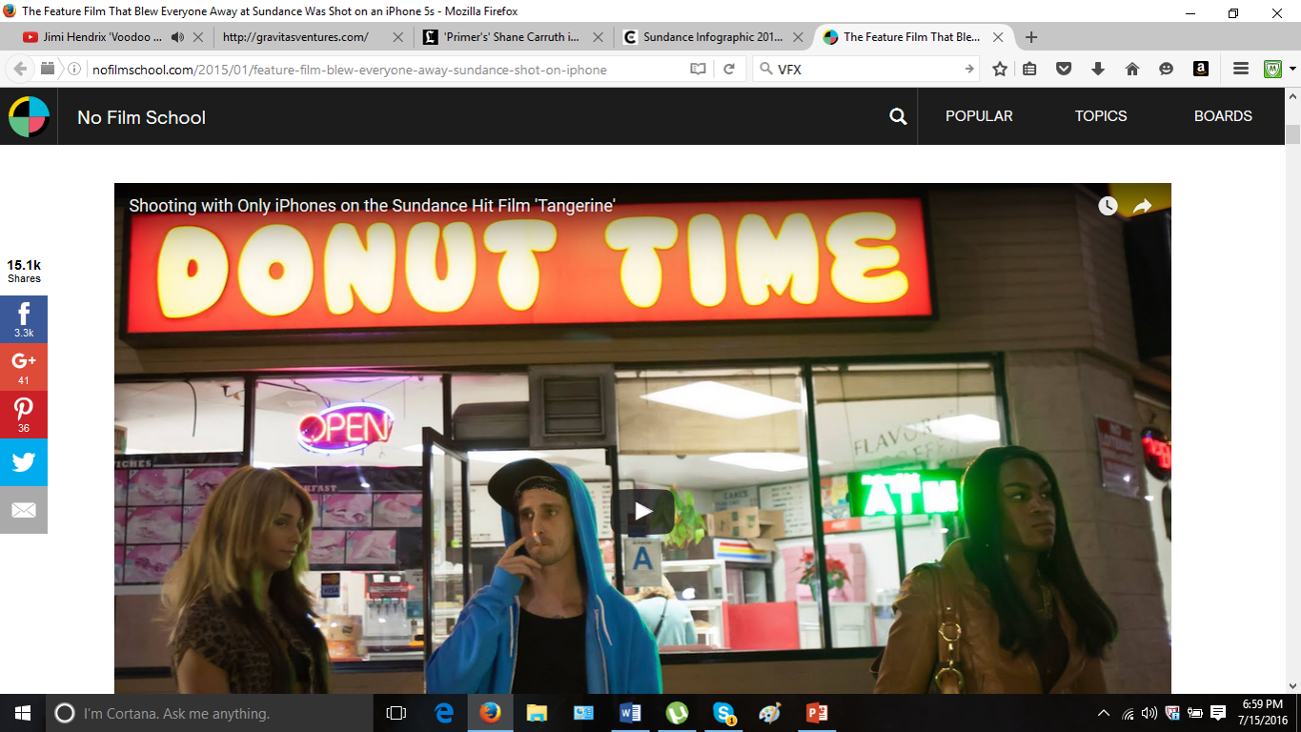Show site information icon in address bar
Viewport: 1301px width, 732px height.
pos(75,69)
